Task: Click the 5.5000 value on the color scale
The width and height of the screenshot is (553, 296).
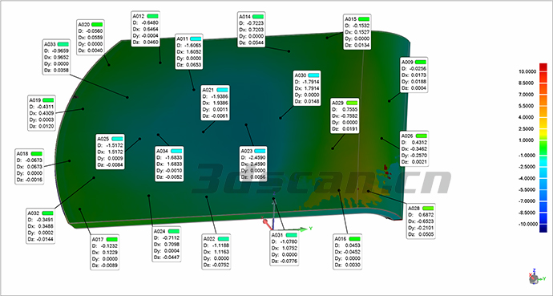Action: click(527, 106)
